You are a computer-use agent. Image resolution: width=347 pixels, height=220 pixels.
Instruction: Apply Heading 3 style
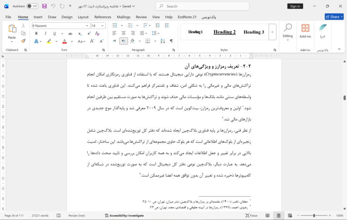coord(253,32)
